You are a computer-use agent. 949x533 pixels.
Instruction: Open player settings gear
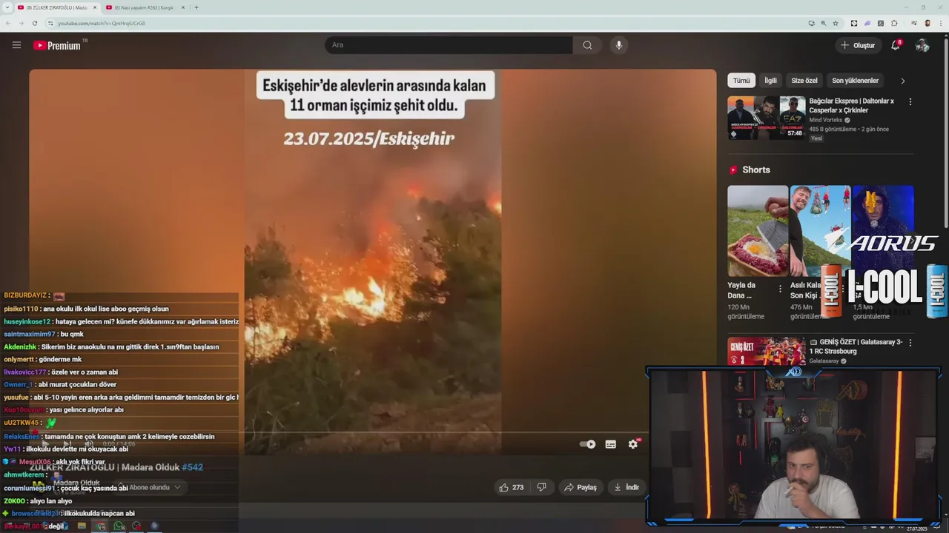pos(633,444)
